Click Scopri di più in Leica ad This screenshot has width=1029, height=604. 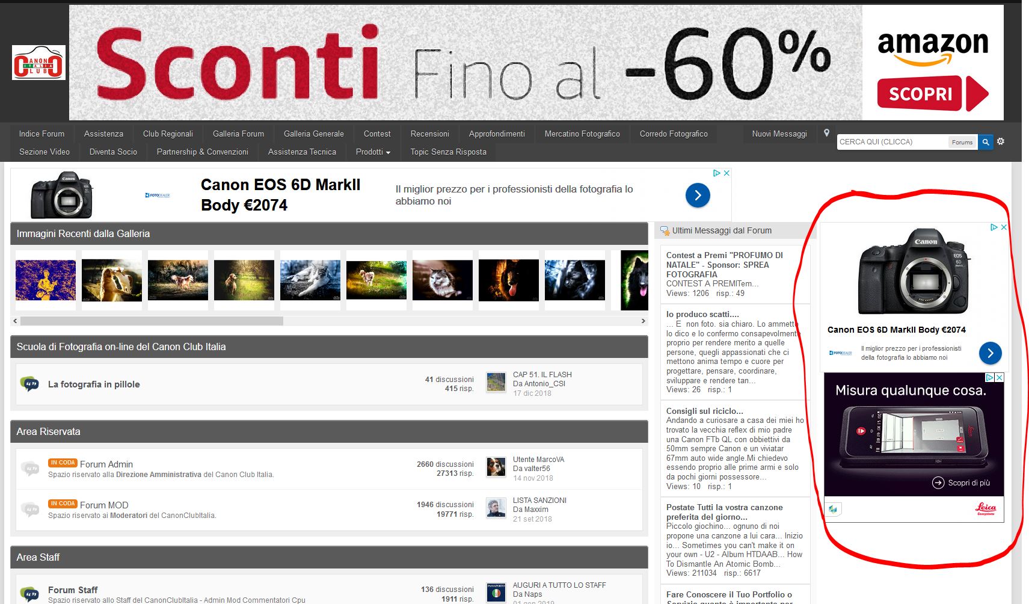click(x=961, y=482)
